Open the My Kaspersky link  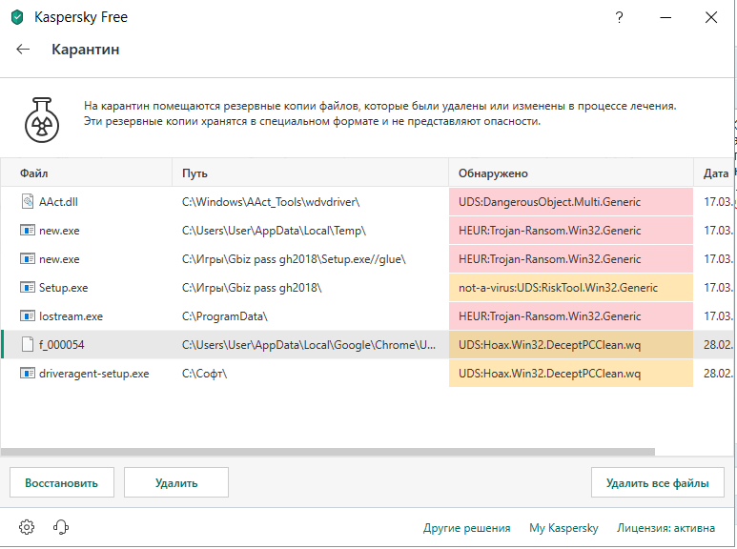tap(563, 528)
